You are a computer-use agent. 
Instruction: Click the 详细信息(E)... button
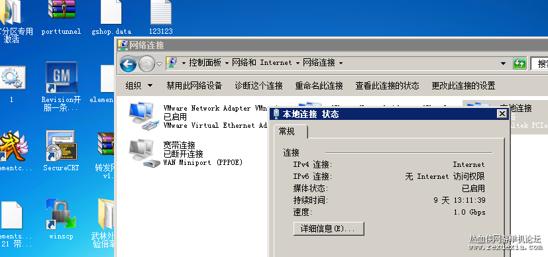tap(329, 229)
